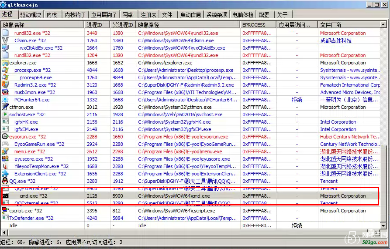
Task: Click the ExtensionClient.exe puzzle icon
Action: pyautogui.click(x=5, y=174)
